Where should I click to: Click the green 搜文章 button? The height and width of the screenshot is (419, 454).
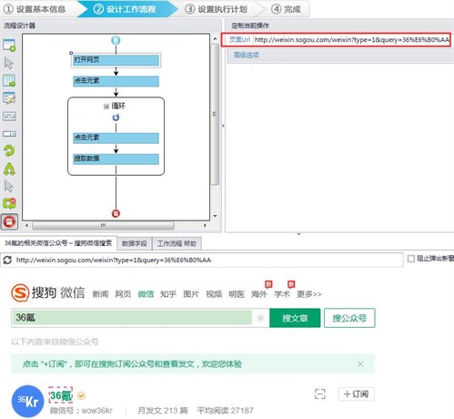tap(295, 318)
